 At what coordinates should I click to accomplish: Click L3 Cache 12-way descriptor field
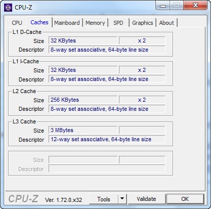(x=107, y=139)
